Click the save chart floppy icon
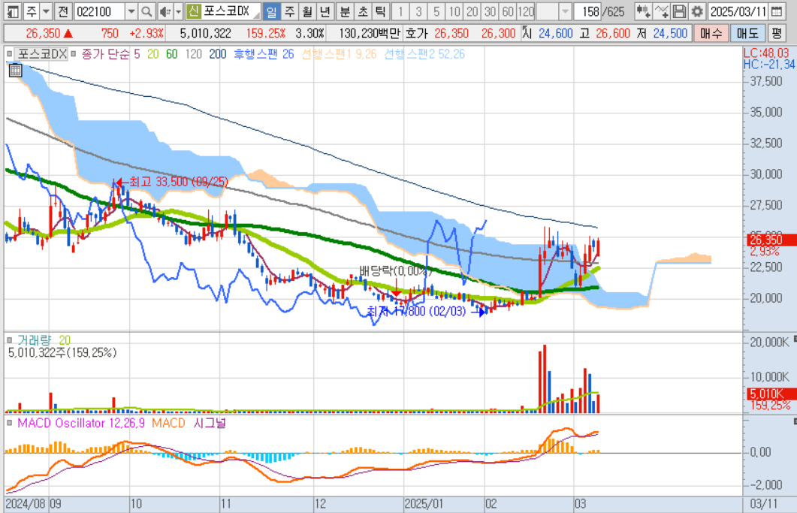Screen dimensions: 797x513 coord(679,11)
